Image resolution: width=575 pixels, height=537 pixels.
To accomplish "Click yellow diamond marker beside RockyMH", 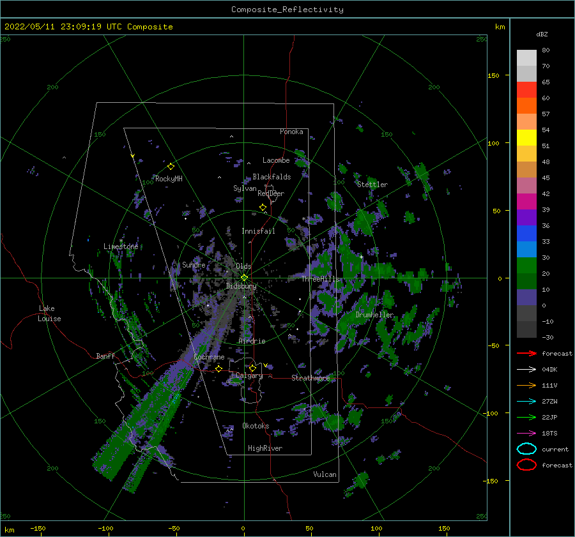I will coord(171,167).
